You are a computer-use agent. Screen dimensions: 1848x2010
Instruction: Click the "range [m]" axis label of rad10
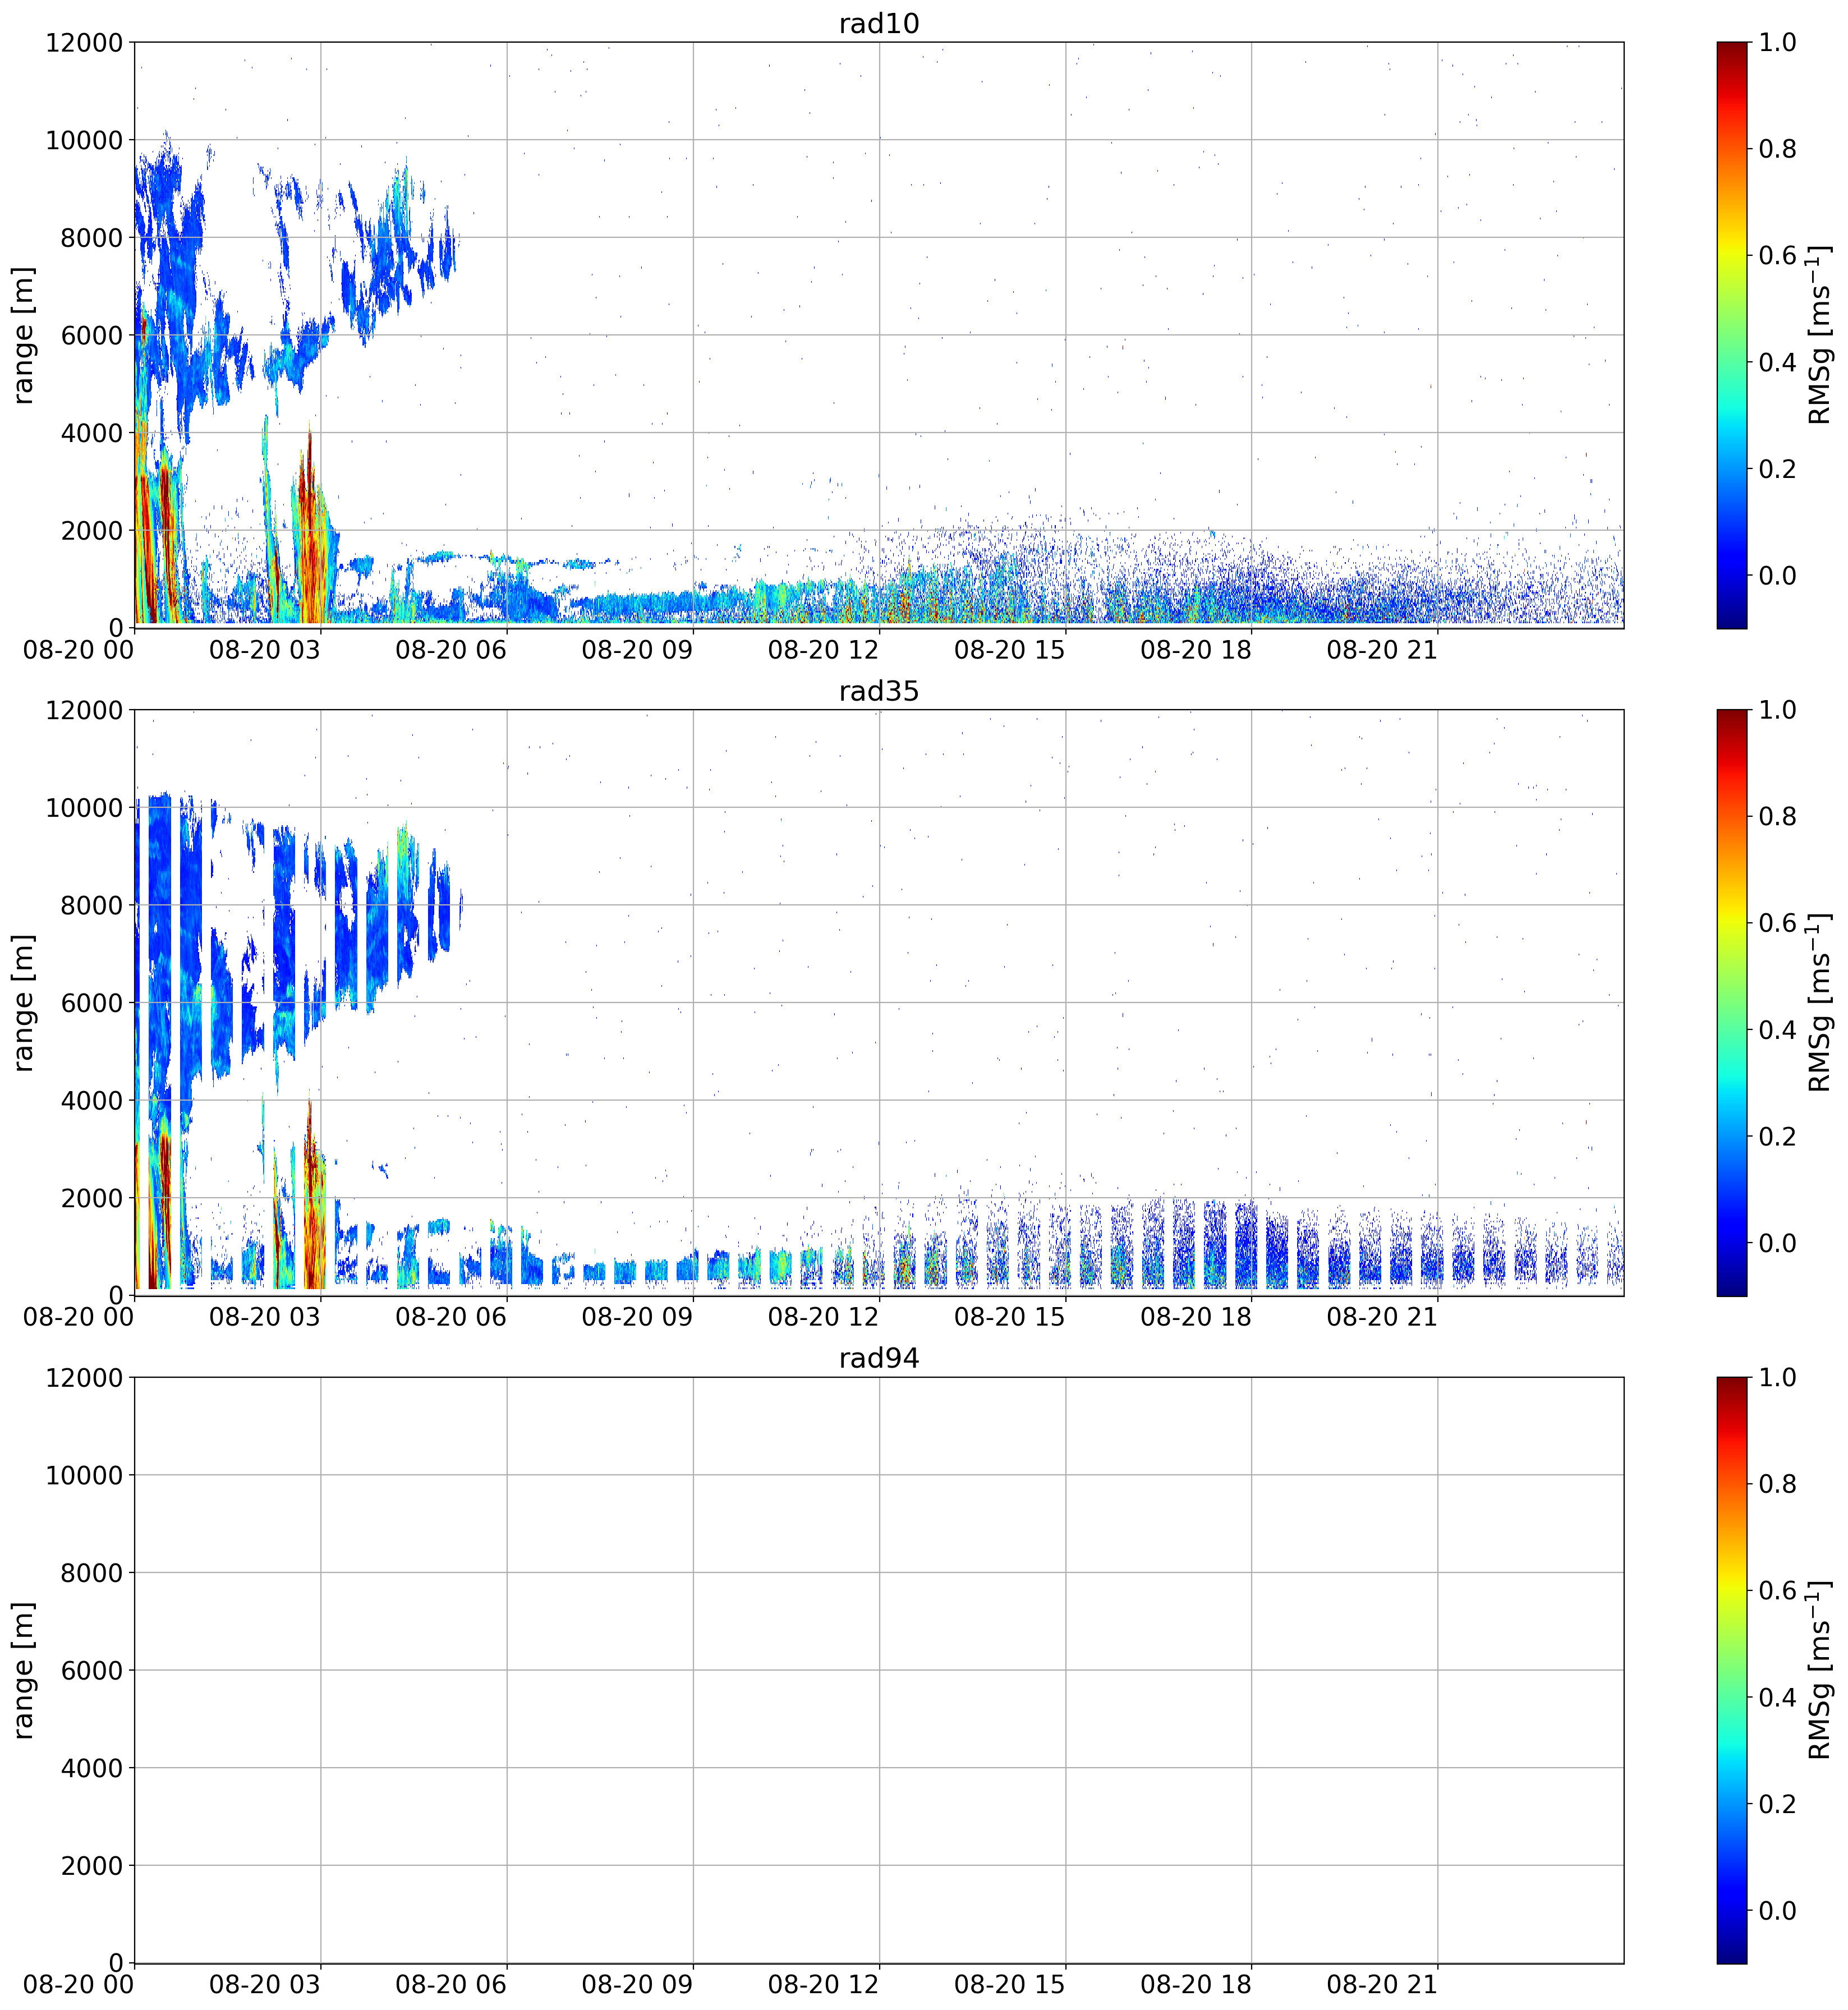24,335
